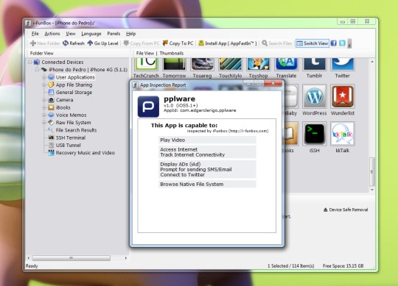This screenshot has height=286, width=398.
Task: Select the kkTalk app icon
Action: point(343,134)
